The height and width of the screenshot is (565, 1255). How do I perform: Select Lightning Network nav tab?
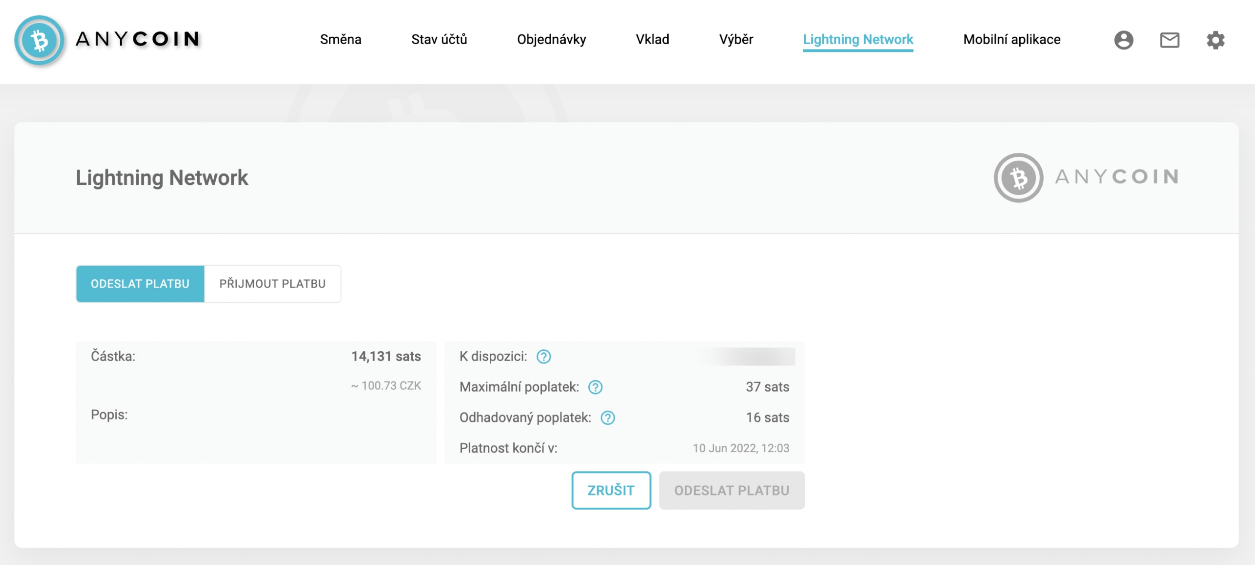[858, 39]
